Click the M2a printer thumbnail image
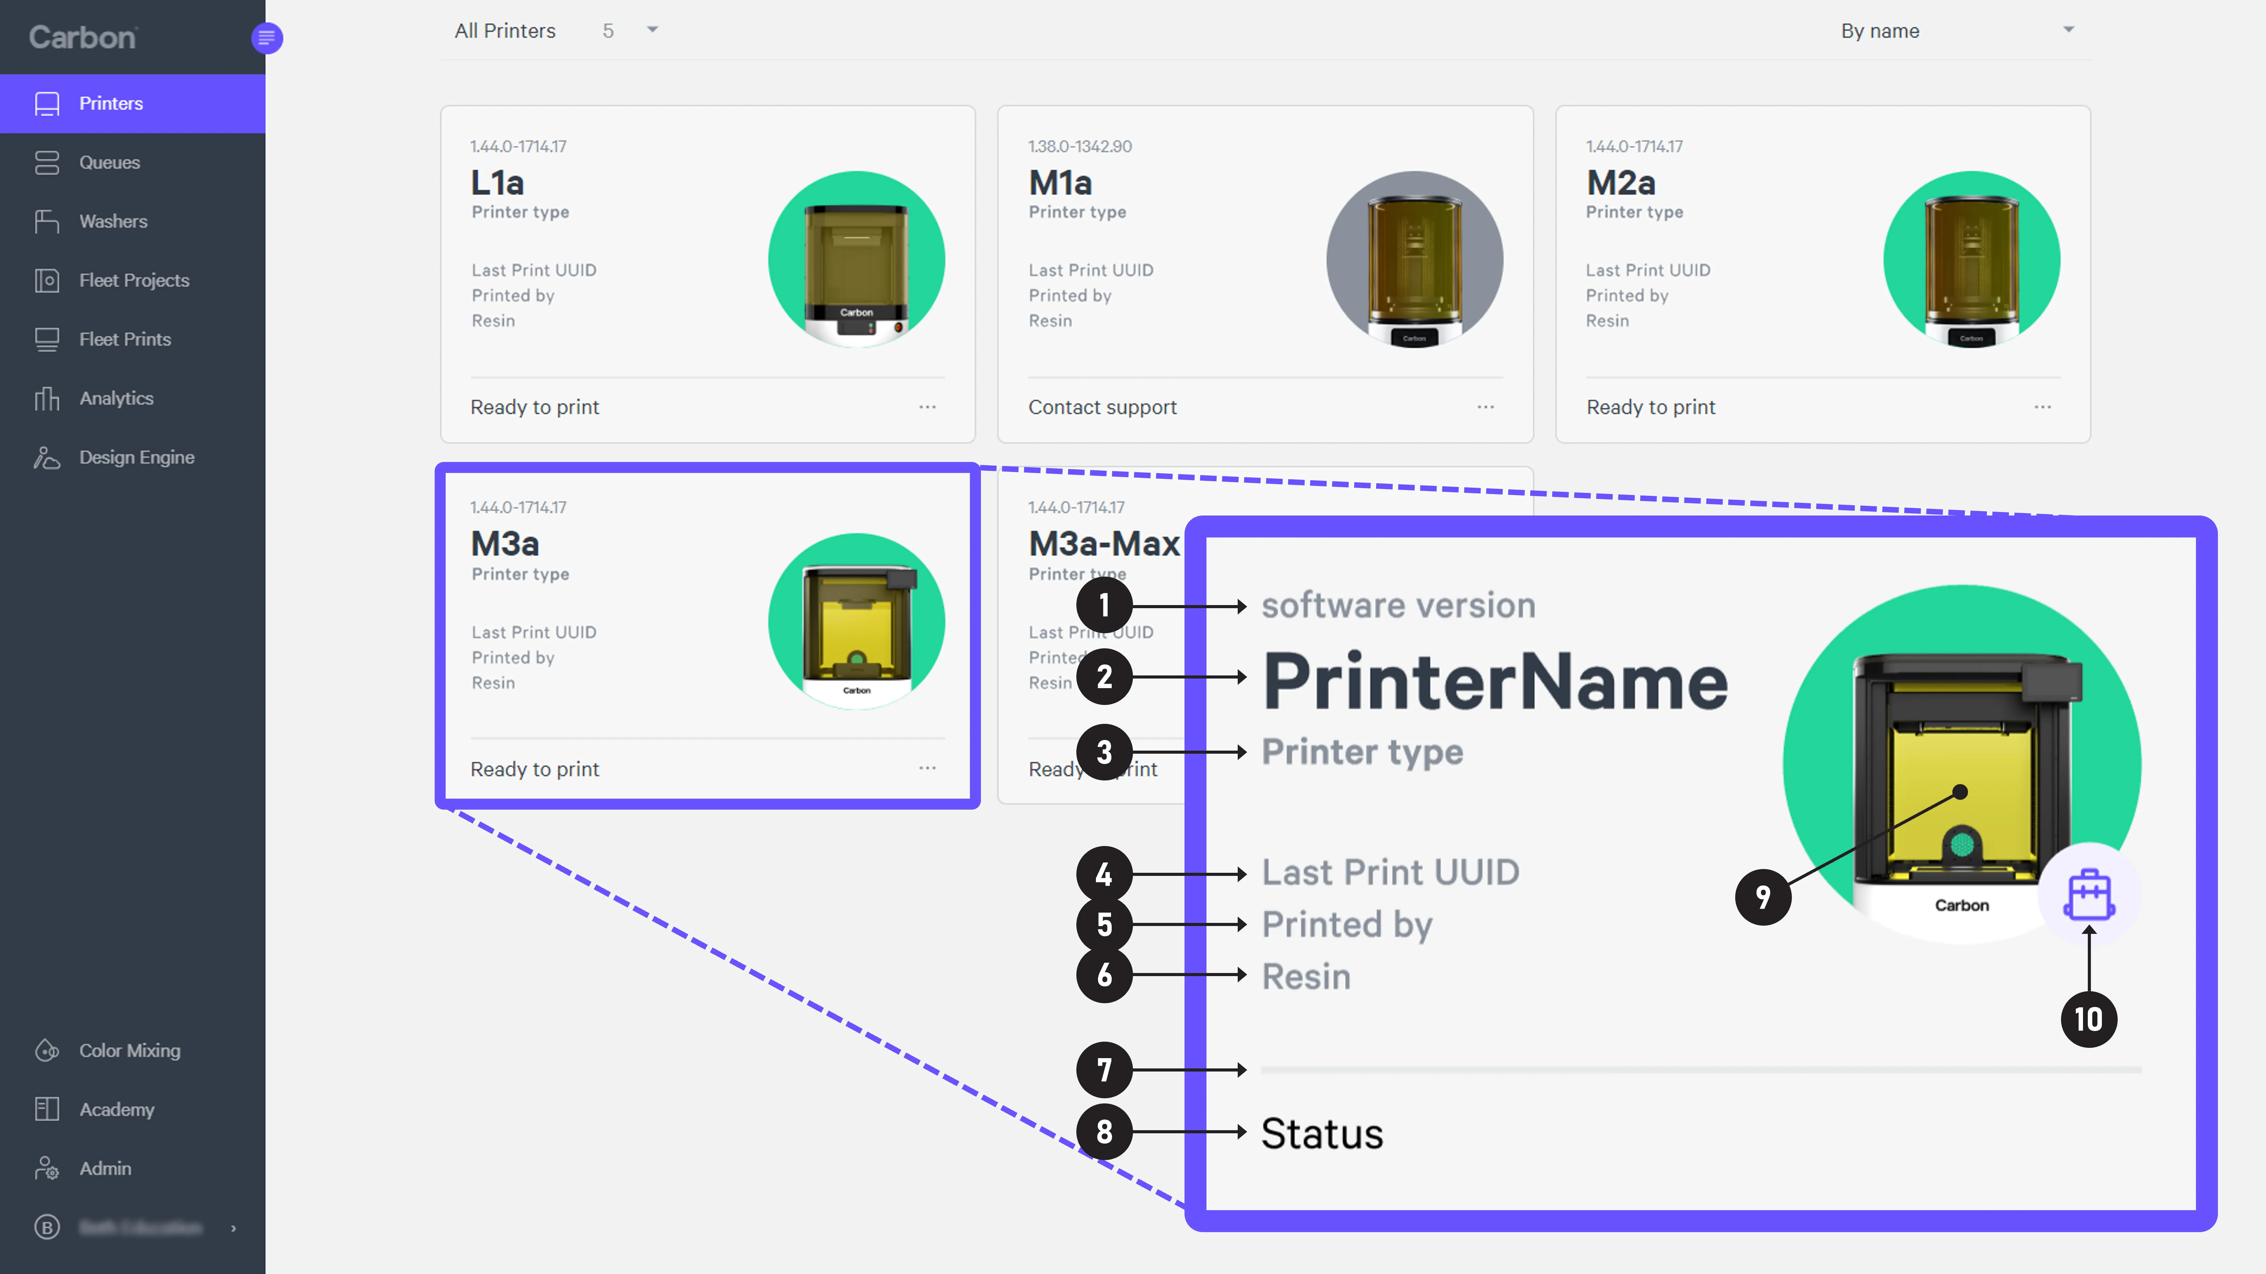 coord(1971,259)
